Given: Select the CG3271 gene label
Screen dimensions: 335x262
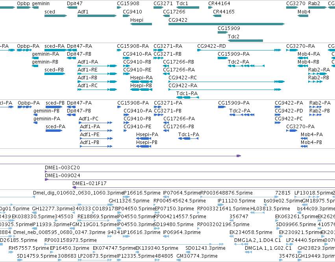Looking at the screenshot, I should click(163, 4).
